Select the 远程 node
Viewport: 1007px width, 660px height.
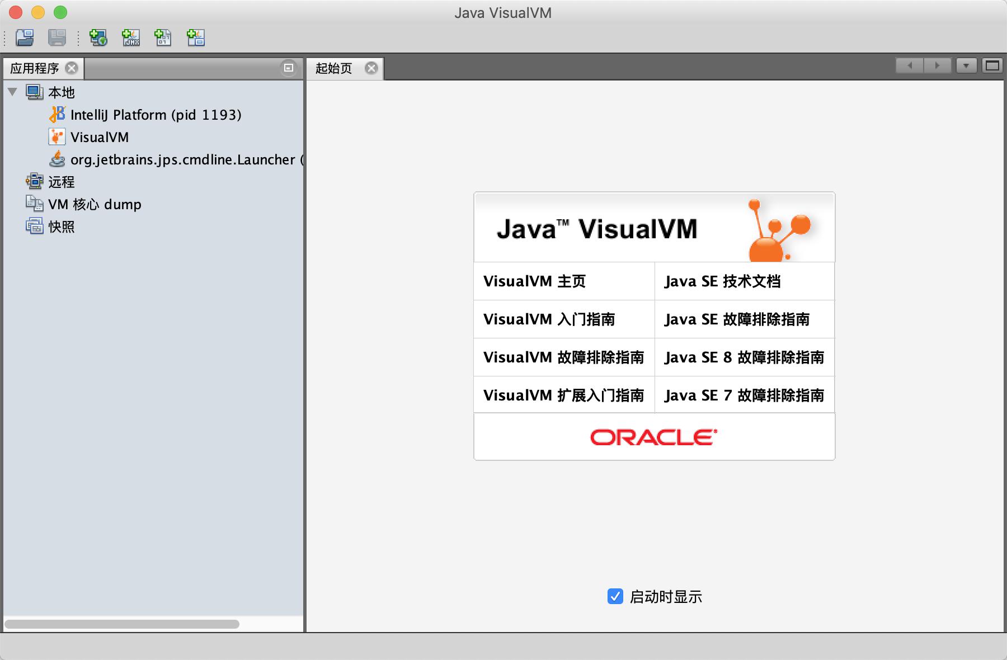[x=62, y=182]
